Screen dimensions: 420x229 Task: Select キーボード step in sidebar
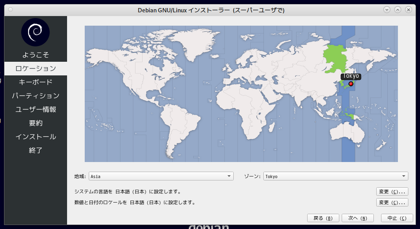click(x=36, y=82)
